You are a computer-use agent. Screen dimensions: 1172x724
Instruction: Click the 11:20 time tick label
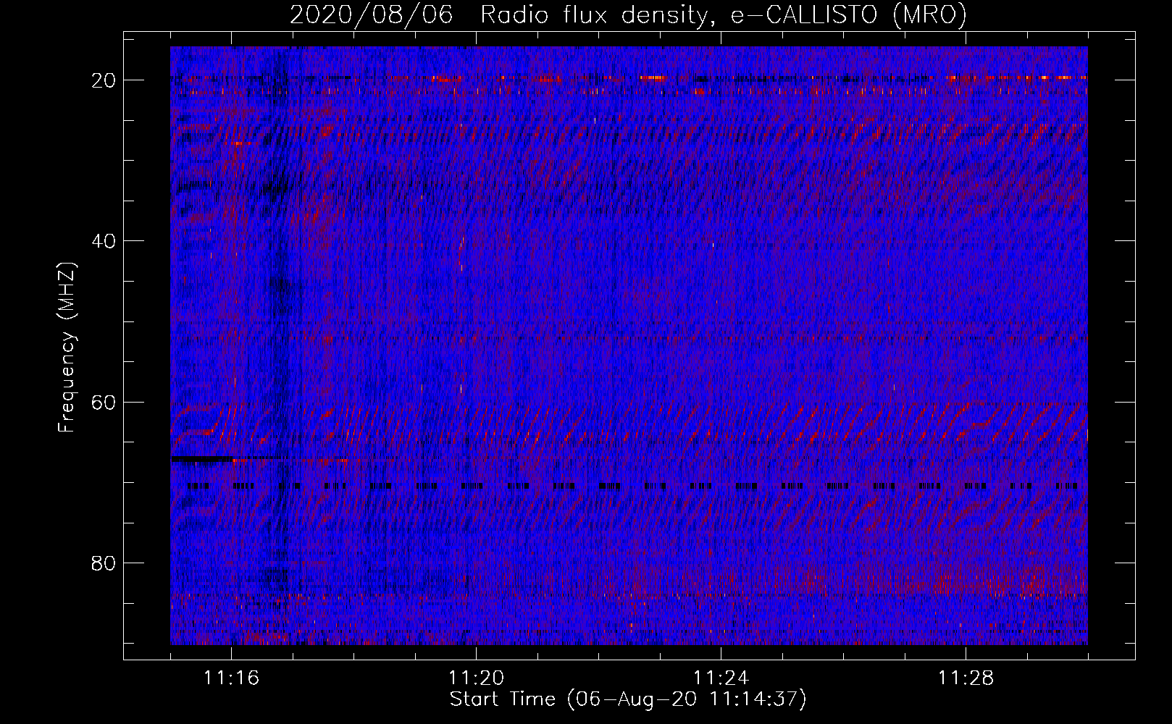476,678
